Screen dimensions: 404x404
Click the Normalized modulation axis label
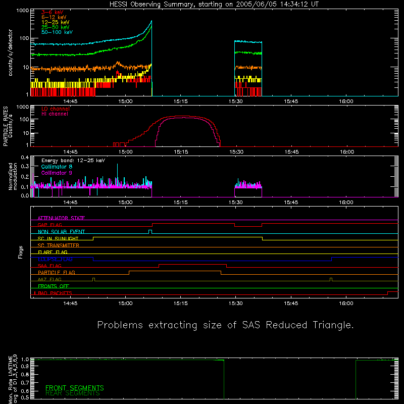pyautogui.click(x=13, y=176)
